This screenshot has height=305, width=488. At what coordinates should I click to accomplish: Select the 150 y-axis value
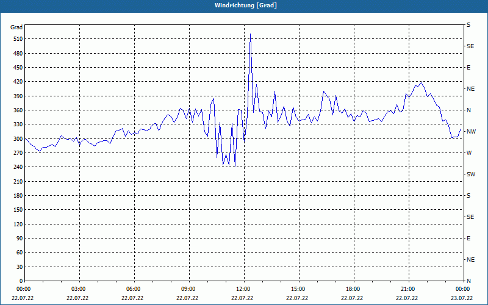click(x=19, y=210)
